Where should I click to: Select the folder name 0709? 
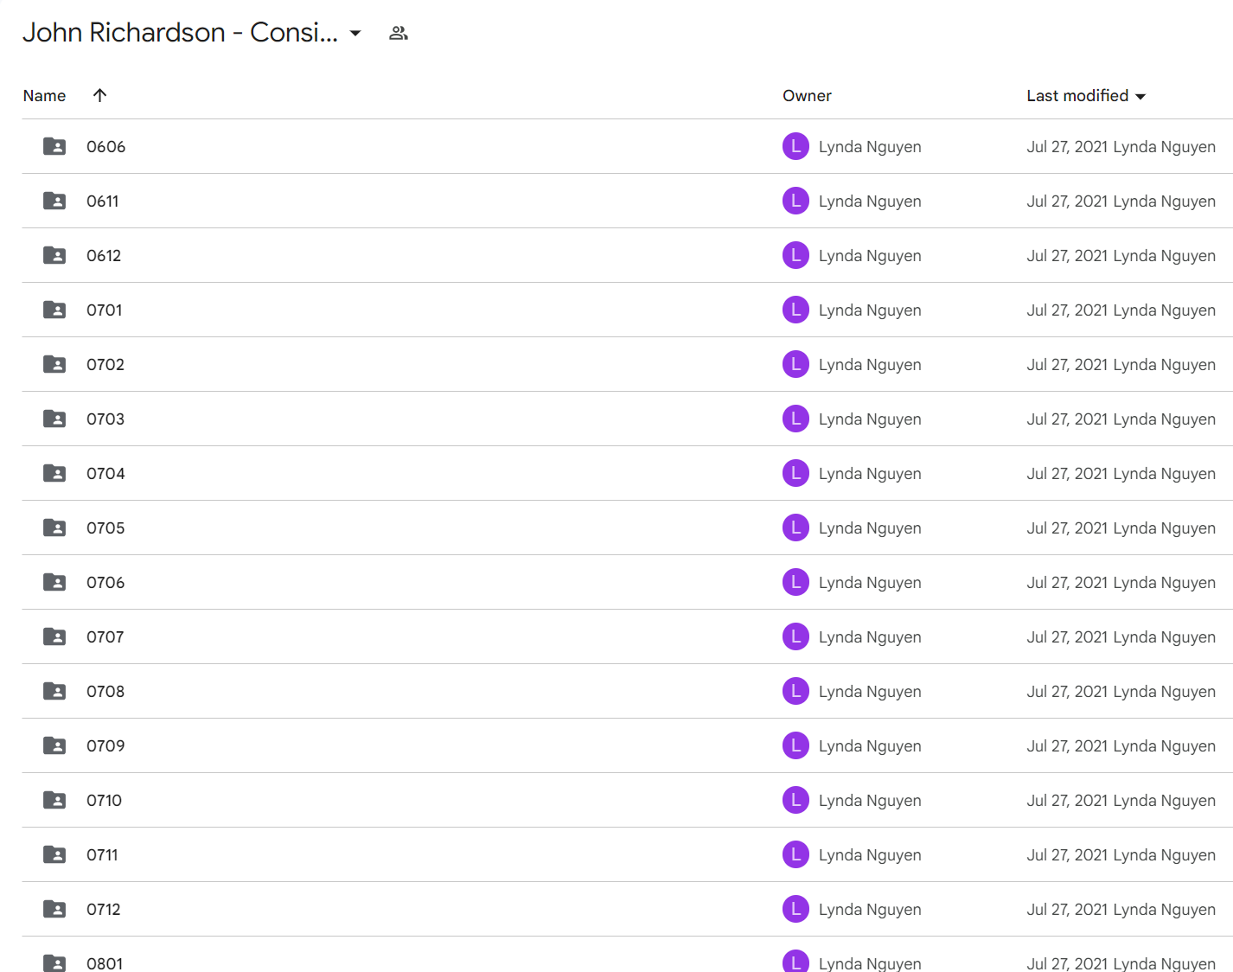click(x=105, y=746)
